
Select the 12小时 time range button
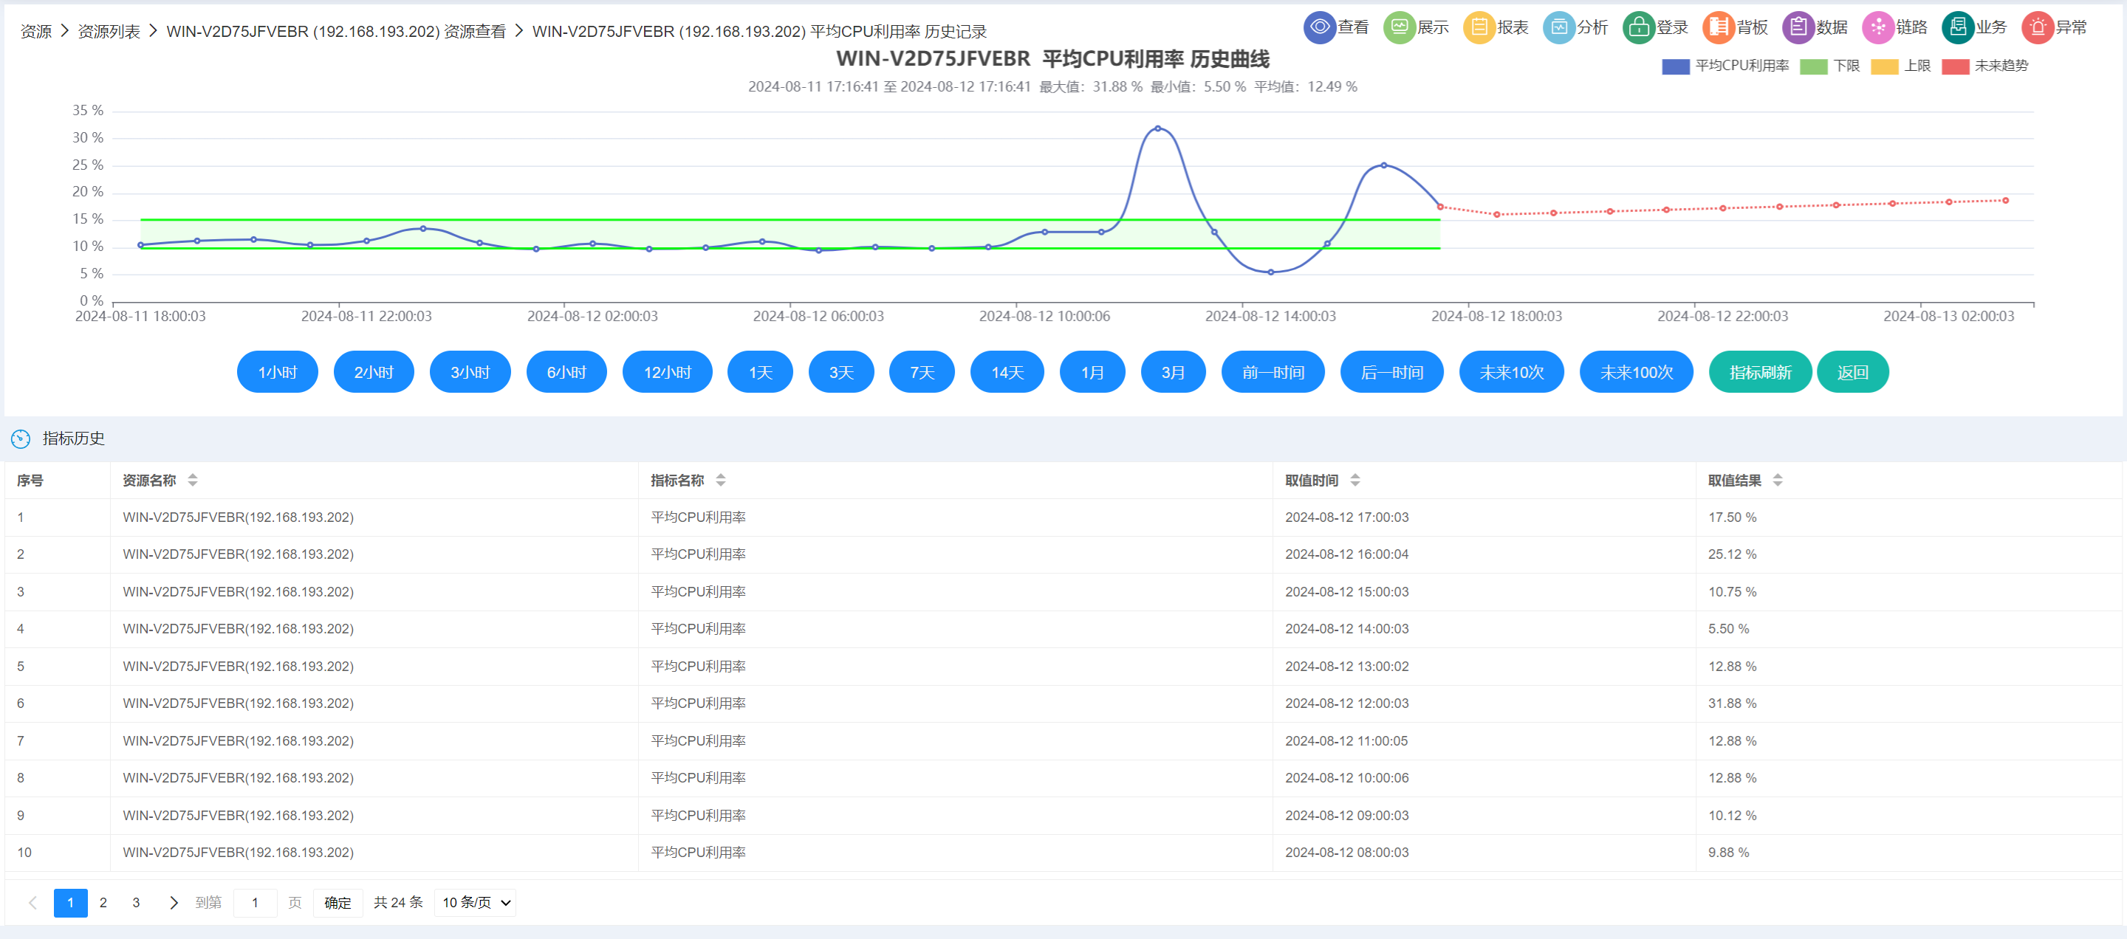(667, 372)
